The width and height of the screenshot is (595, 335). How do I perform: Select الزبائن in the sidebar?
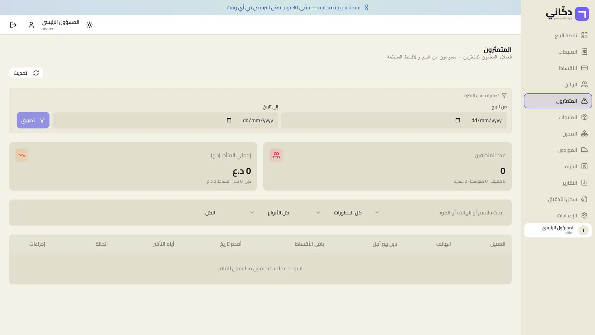[x=558, y=84]
